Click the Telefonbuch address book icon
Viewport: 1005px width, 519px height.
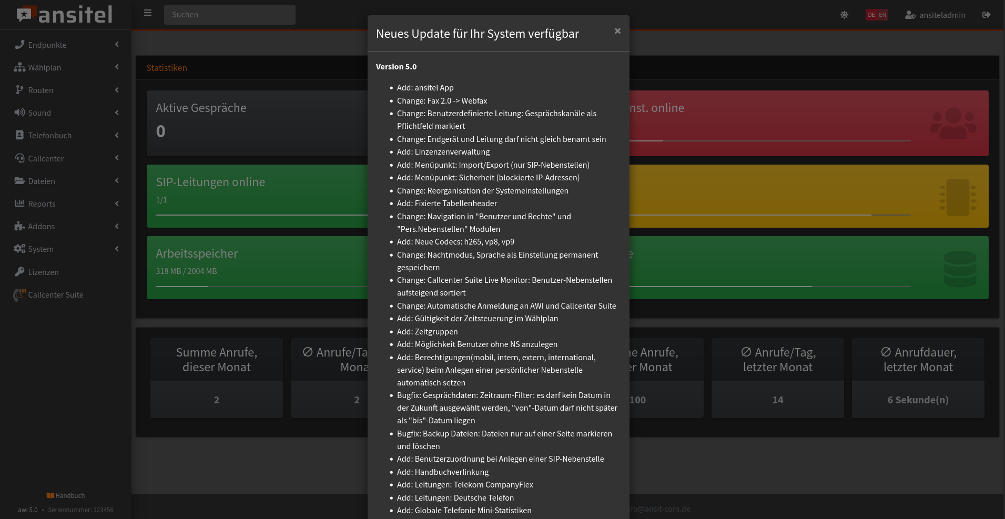tap(19, 135)
